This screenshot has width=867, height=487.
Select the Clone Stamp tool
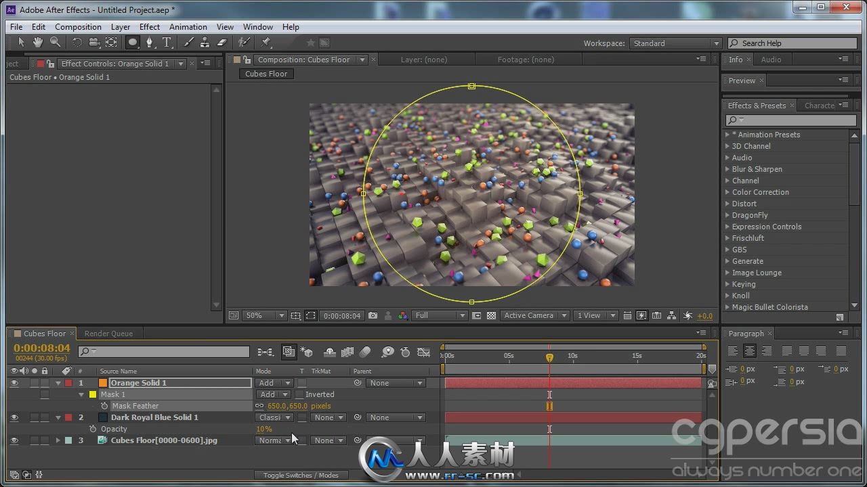pos(205,43)
